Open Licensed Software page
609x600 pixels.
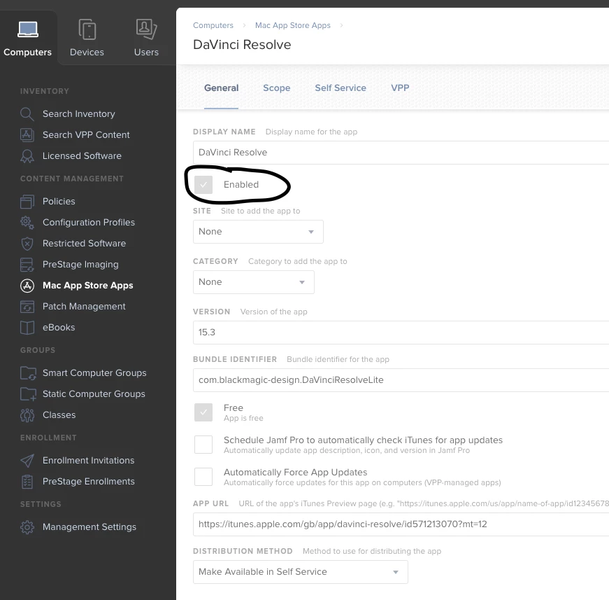[82, 156]
